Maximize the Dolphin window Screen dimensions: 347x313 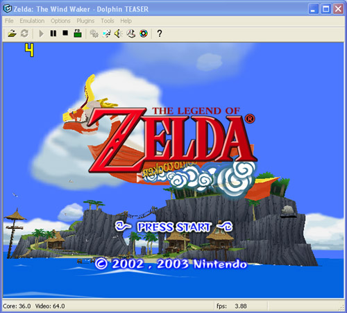326,9
